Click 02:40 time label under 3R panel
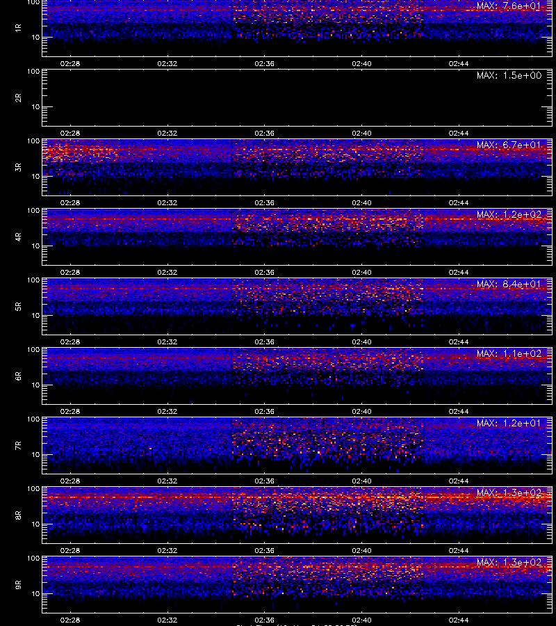The width and height of the screenshot is (556, 626). click(x=362, y=203)
